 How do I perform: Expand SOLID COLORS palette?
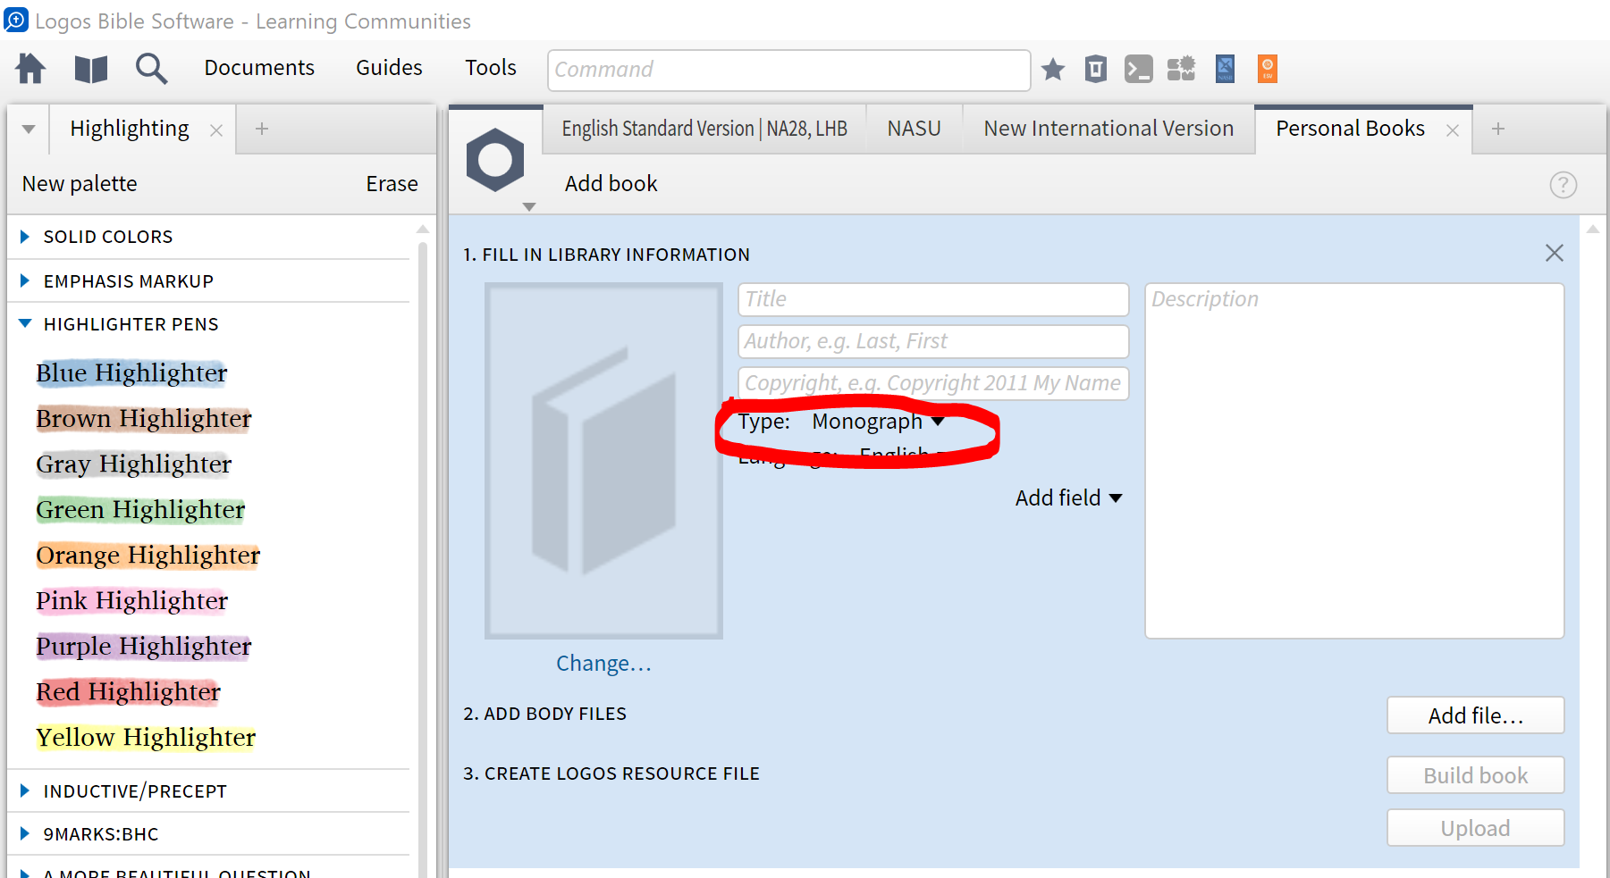pyautogui.click(x=25, y=237)
